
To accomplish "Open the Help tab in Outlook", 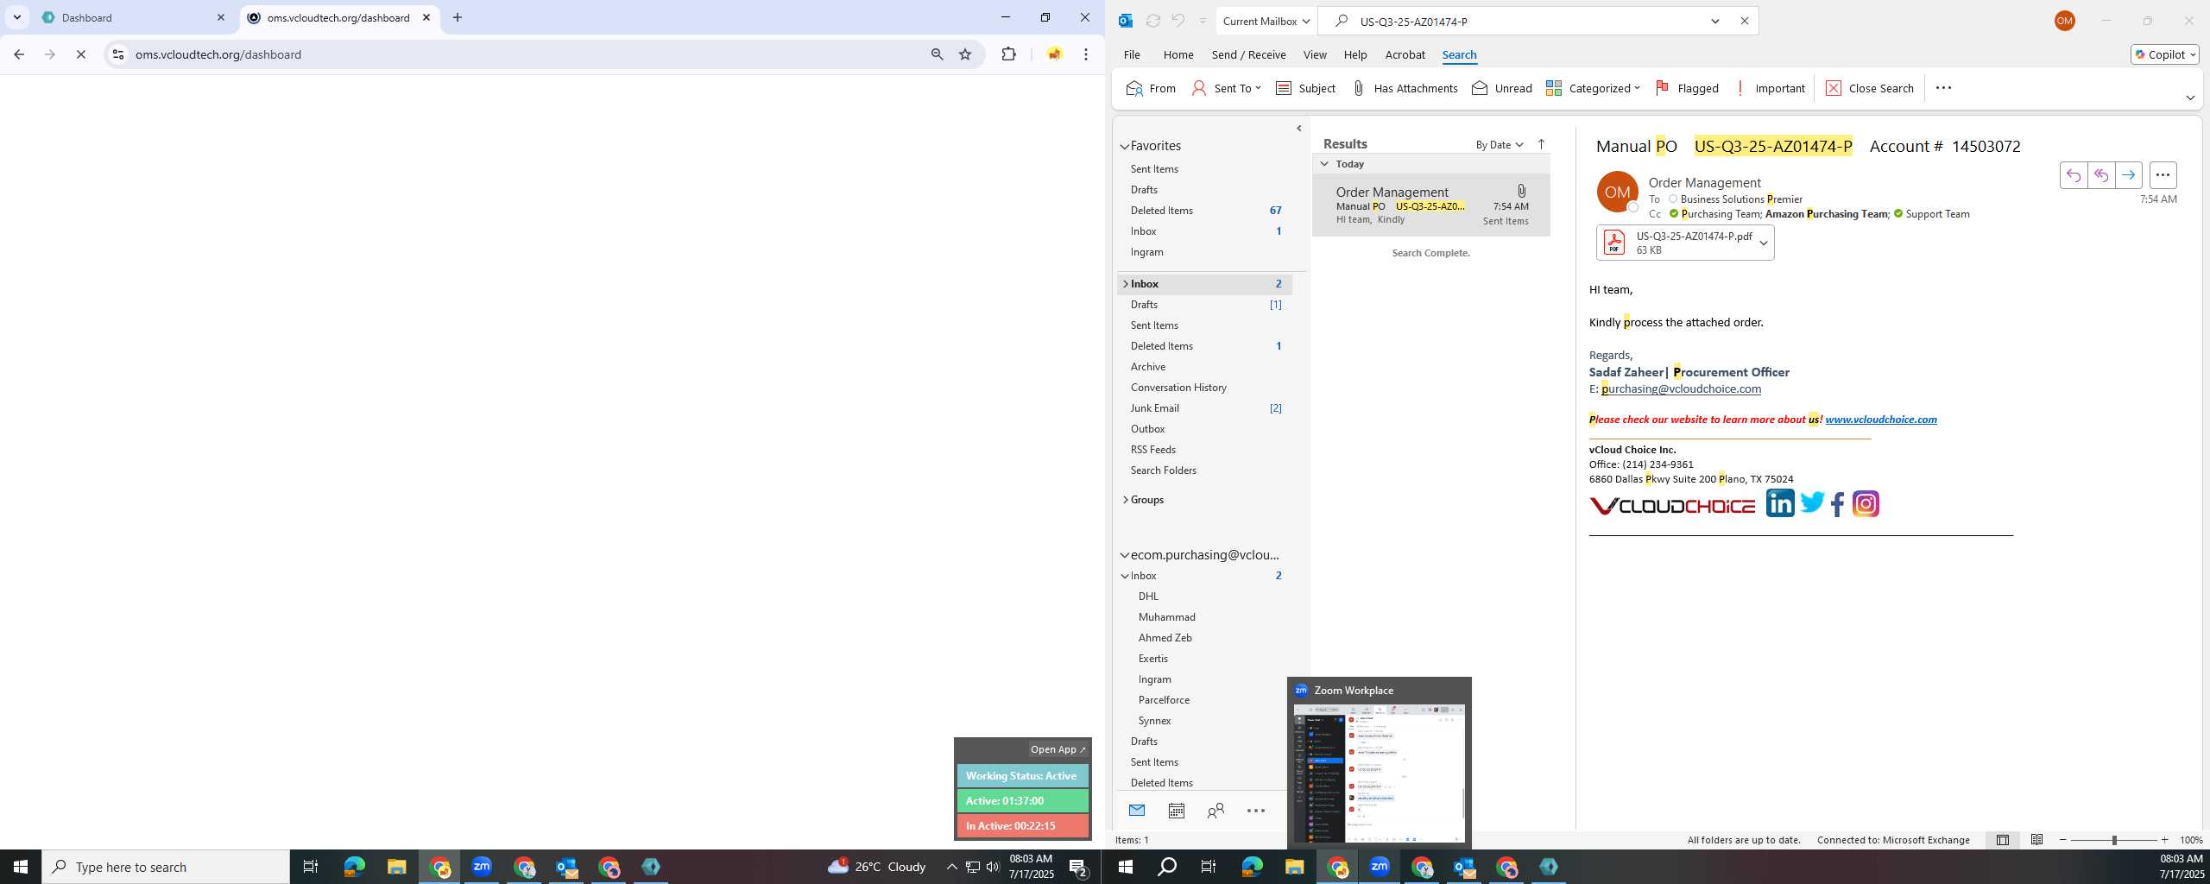I will click(1354, 54).
